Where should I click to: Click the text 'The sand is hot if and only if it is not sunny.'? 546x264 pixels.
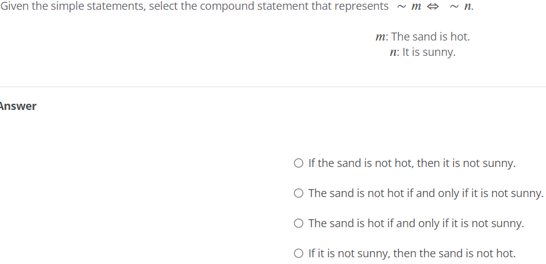(416, 223)
